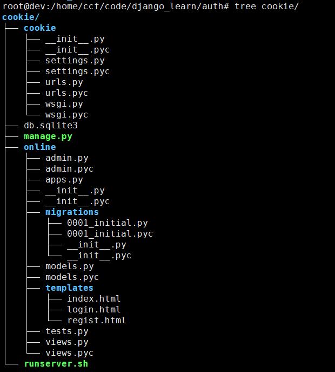Screen dimensions: 335x372
Task: Select the green manage.py entry
Action: [x=48, y=136]
